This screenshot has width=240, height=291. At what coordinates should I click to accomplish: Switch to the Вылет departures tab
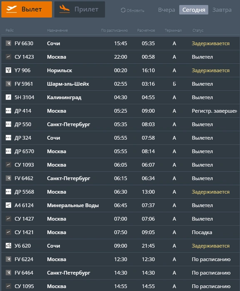(27, 9)
